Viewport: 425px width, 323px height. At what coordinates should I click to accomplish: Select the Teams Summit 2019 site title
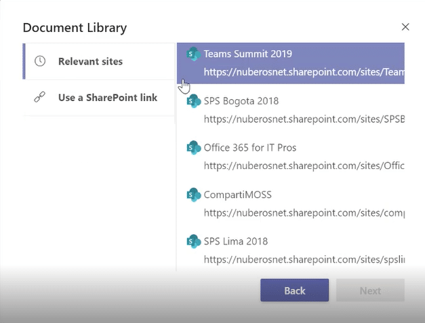(x=247, y=54)
